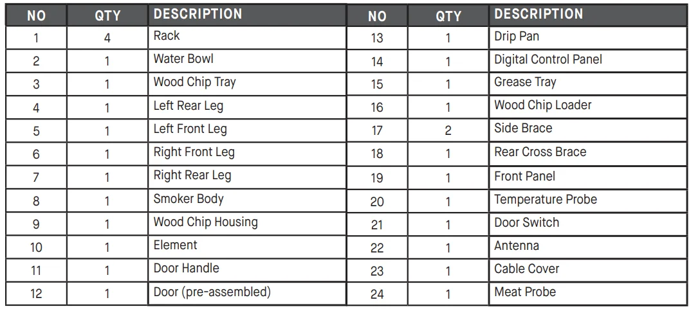Click the left DESCRIPTION column header
691x309 pixels.
point(198,14)
